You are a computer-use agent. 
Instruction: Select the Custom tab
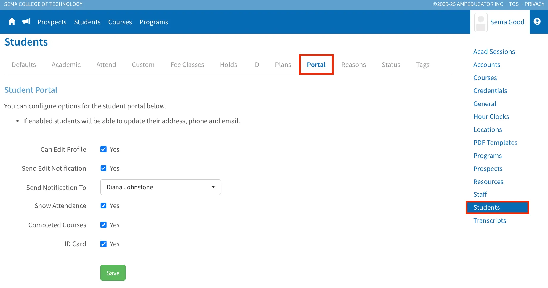pyautogui.click(x=143, y=65)
